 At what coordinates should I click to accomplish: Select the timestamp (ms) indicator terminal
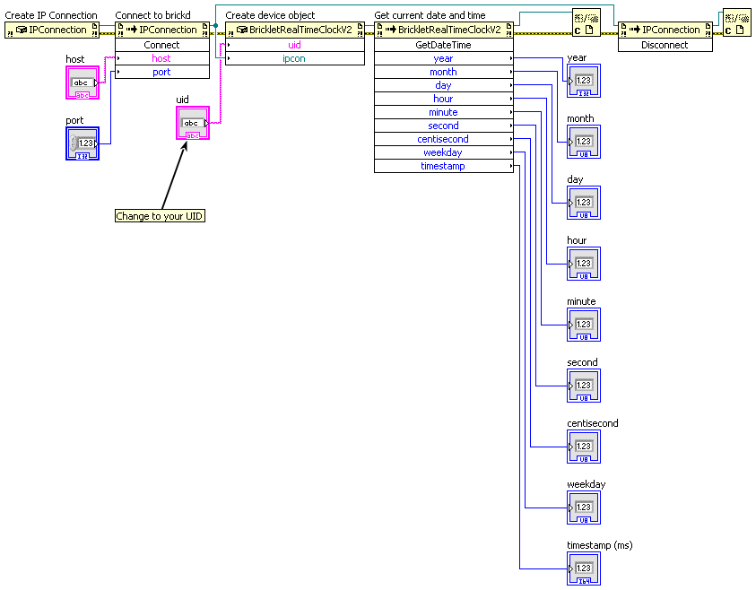(x=584, y=568)
